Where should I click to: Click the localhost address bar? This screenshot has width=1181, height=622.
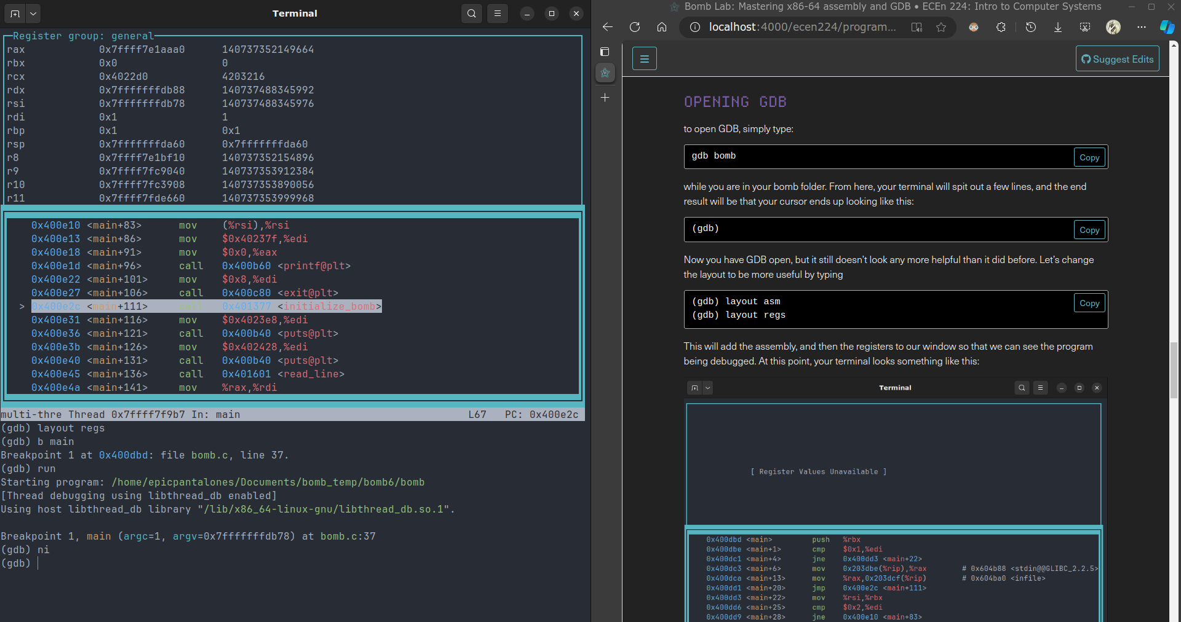click(802, 27)
